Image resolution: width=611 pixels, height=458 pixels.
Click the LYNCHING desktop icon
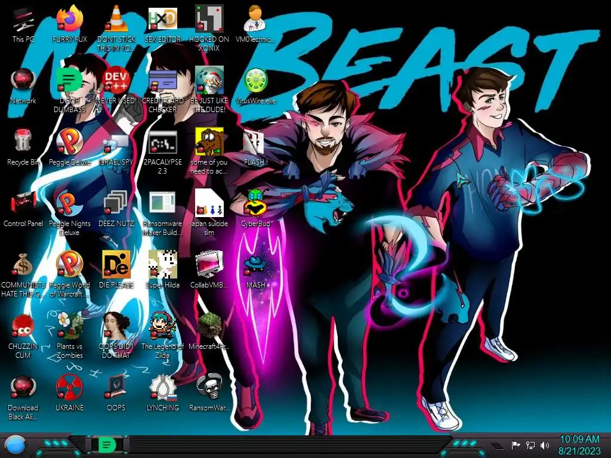(x=162, y=387)
